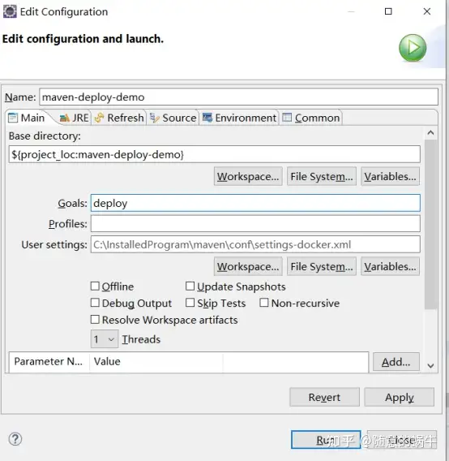Switch to the Environment tab
This screenshot has width=449, height=461.
[239, 118]
